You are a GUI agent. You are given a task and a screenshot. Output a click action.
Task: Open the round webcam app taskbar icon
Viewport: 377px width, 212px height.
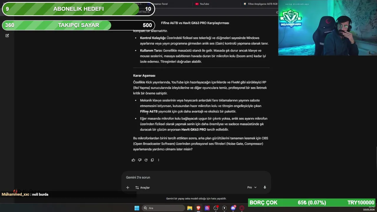tap(224, 208)
